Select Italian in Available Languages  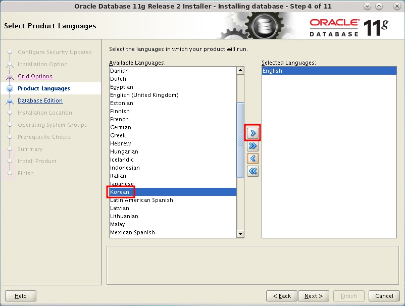(173, 176)
